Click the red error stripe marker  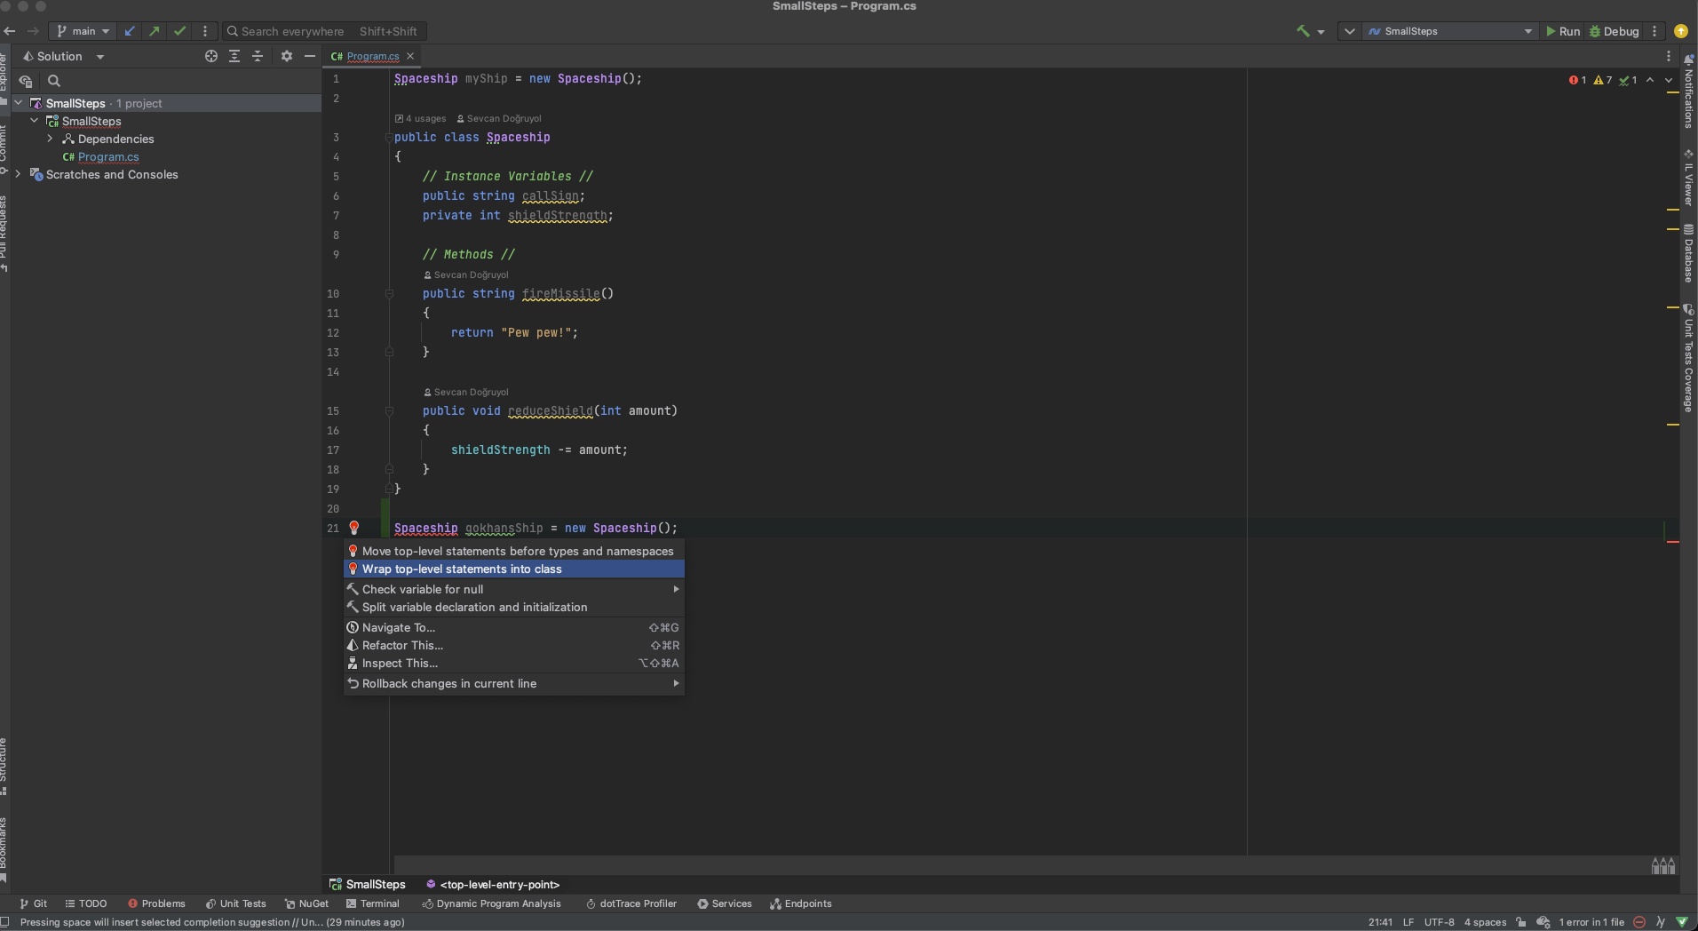pyautogui.click(x=1673, y=542)
